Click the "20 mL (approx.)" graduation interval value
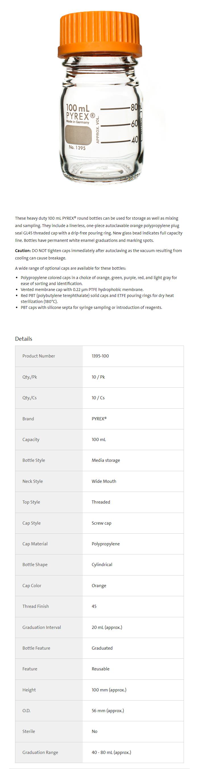This screenshot has width=199, height=769. pos(107,627)
